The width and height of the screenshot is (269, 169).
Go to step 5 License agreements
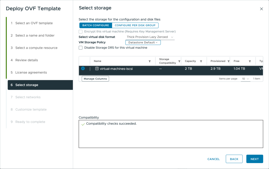click(x=31, y=72)
